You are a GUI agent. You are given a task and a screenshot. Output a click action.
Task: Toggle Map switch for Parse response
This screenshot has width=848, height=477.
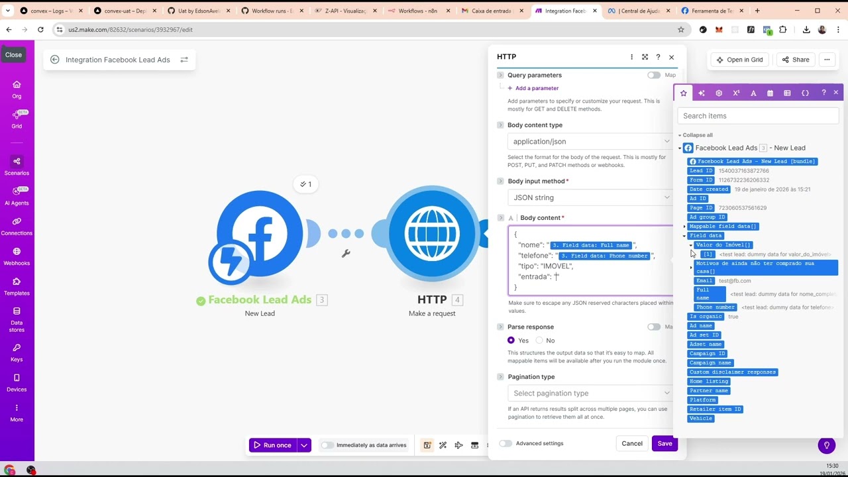[x=654, y=327]
